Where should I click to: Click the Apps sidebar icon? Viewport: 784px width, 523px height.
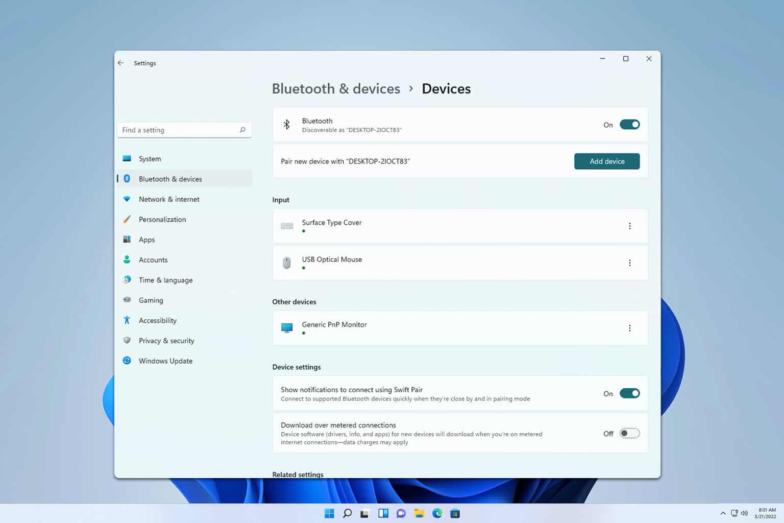[x=127, y=239]
